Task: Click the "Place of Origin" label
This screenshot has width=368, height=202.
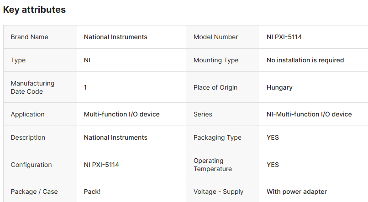Action: [216, 87]
